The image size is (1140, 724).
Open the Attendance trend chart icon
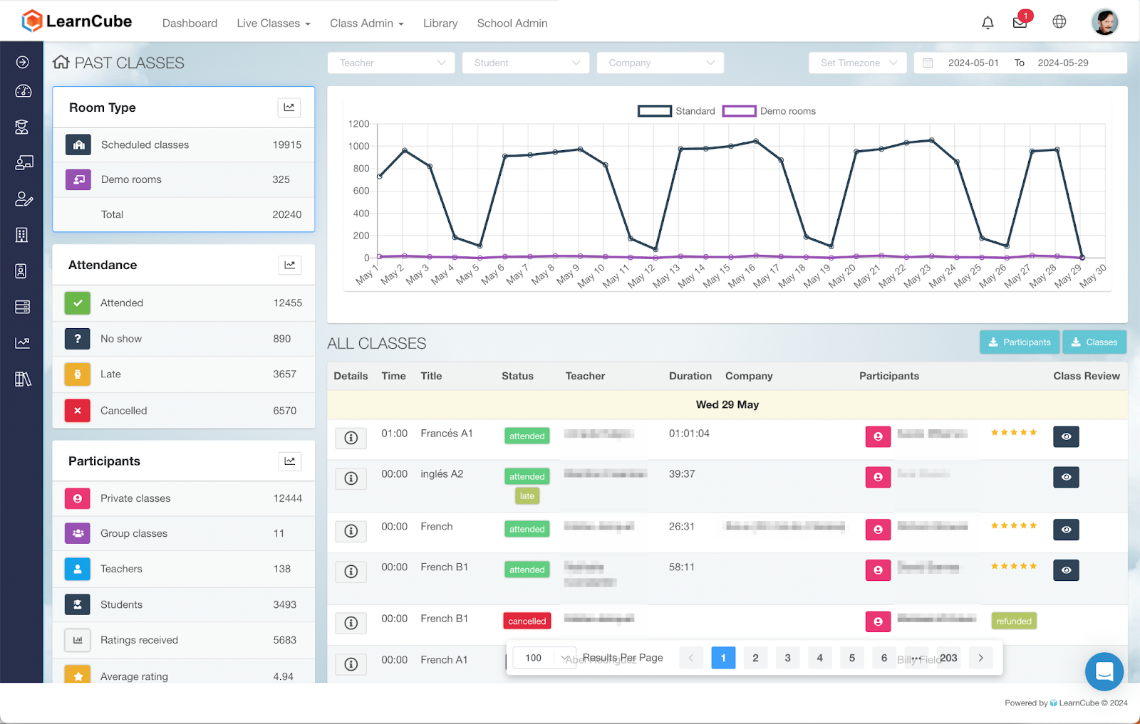click(x=289, y=264)
